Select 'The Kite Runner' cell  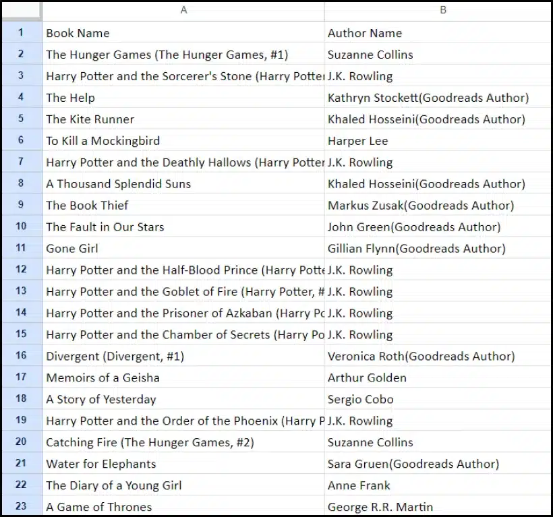click(90, 119)
